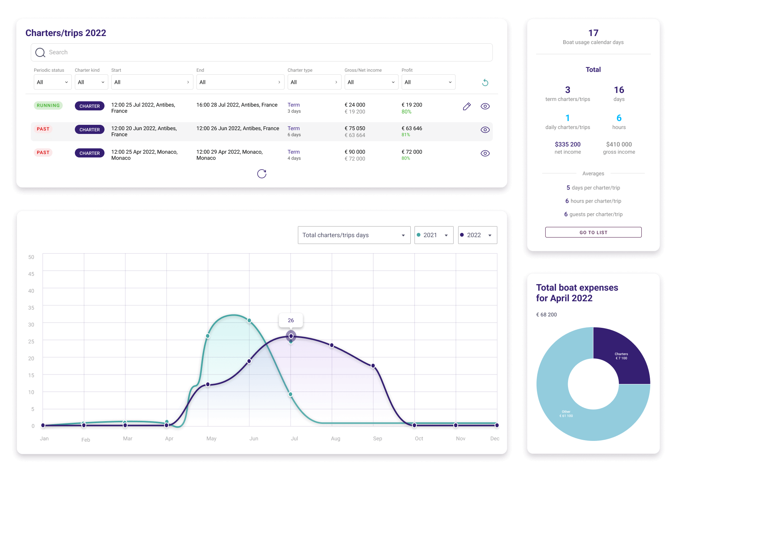766x546 pixels.
Task: View the 25 Apr 2022 Monaco charter
Action: (485, 153)
